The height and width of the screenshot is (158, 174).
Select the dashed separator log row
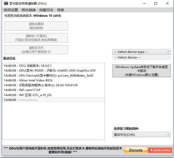tap(53, 100)
